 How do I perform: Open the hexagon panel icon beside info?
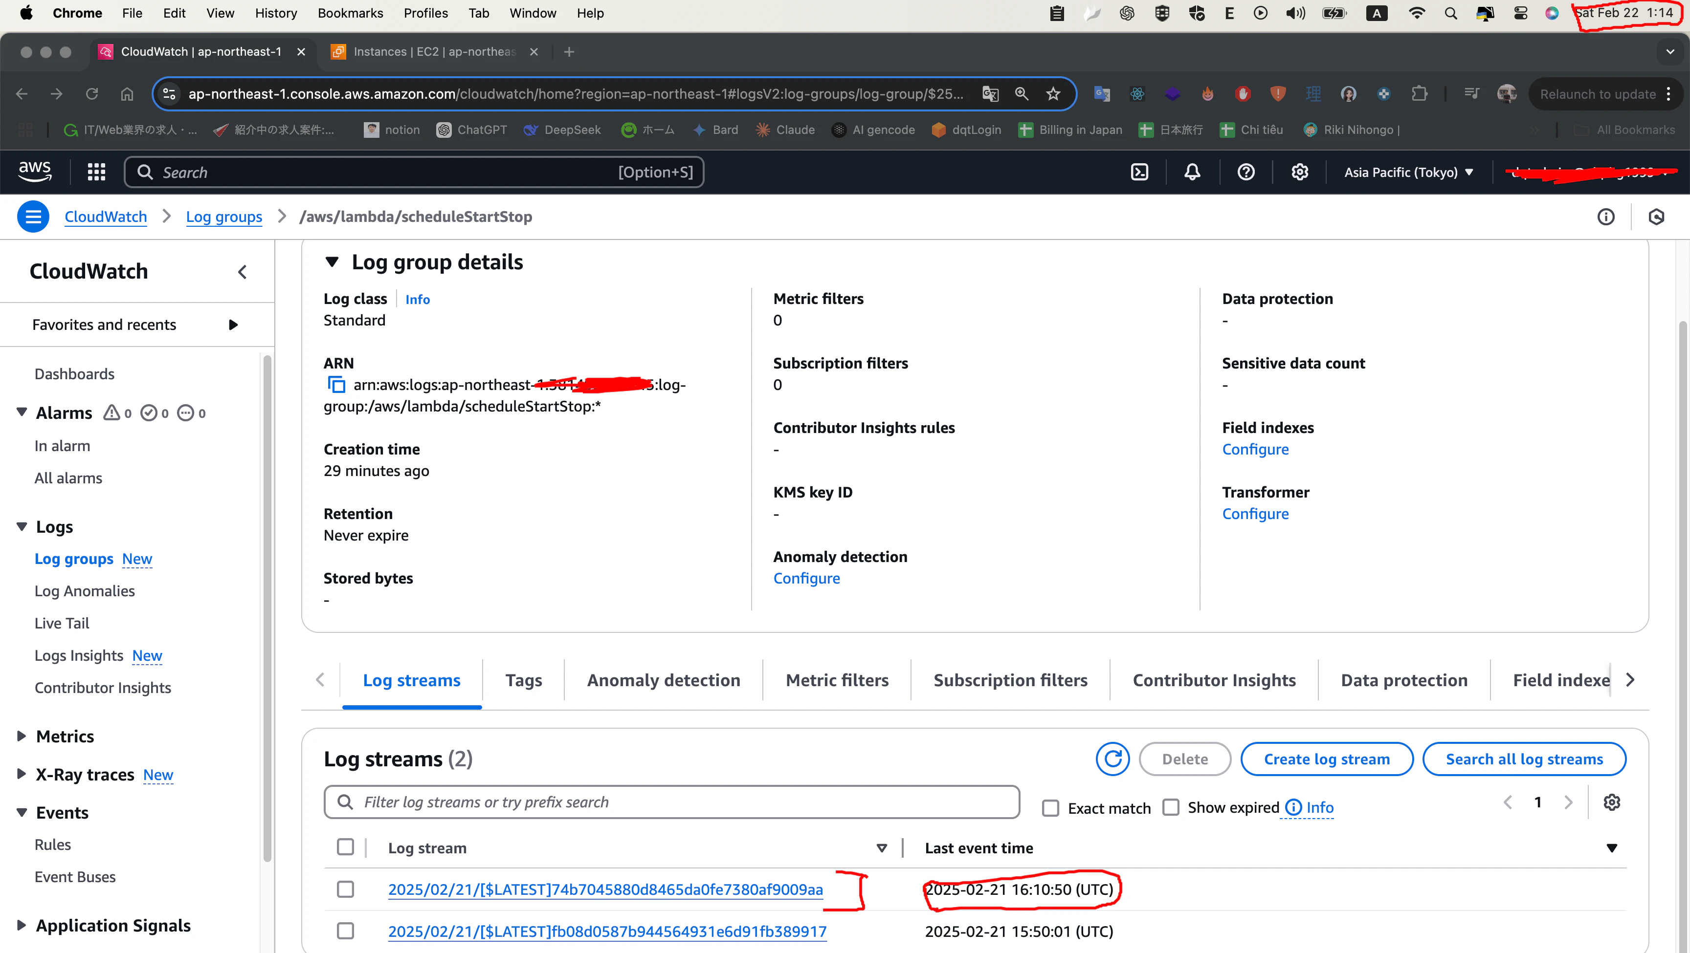coord(1657,217)
